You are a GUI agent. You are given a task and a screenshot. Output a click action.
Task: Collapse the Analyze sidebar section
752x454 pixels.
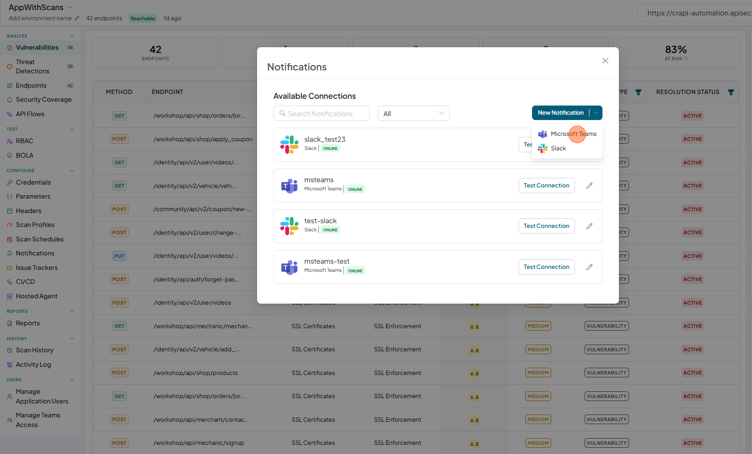click(x=72, y=36)
